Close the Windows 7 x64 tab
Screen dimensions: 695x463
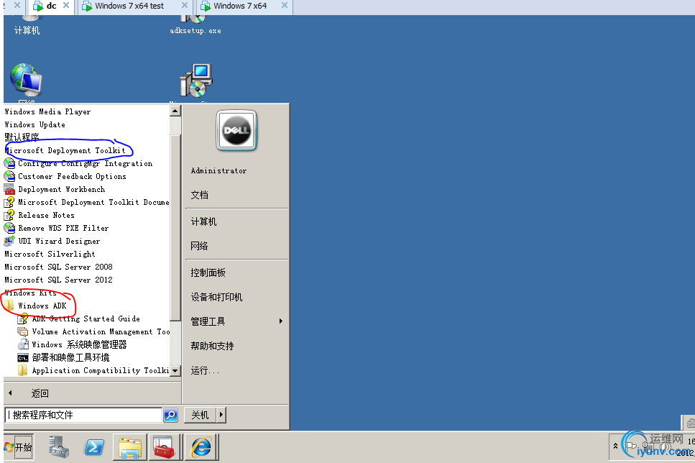(x=285, y=5)
